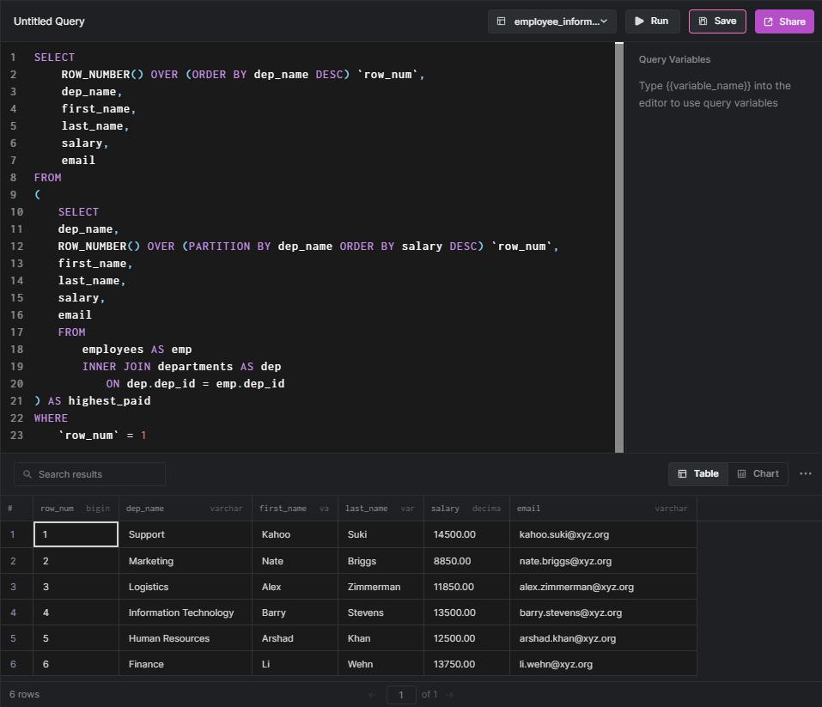Click arshad.khan@xyz.org email cell
Screen dimensions: 822x707
(603, 638)
